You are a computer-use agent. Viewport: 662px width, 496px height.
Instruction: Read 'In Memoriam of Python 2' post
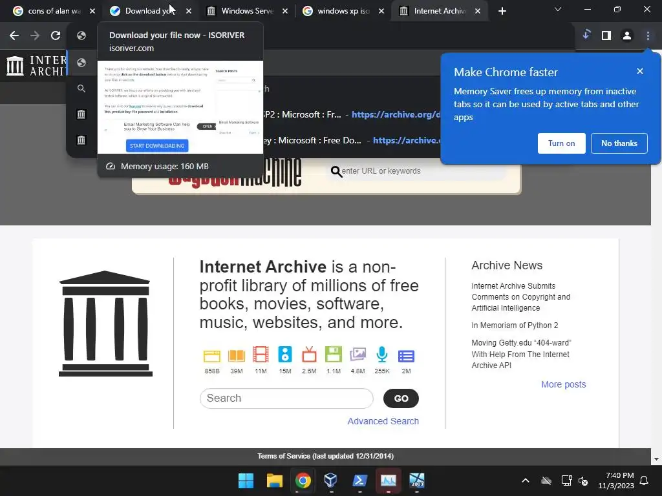[x=515, y=325]
